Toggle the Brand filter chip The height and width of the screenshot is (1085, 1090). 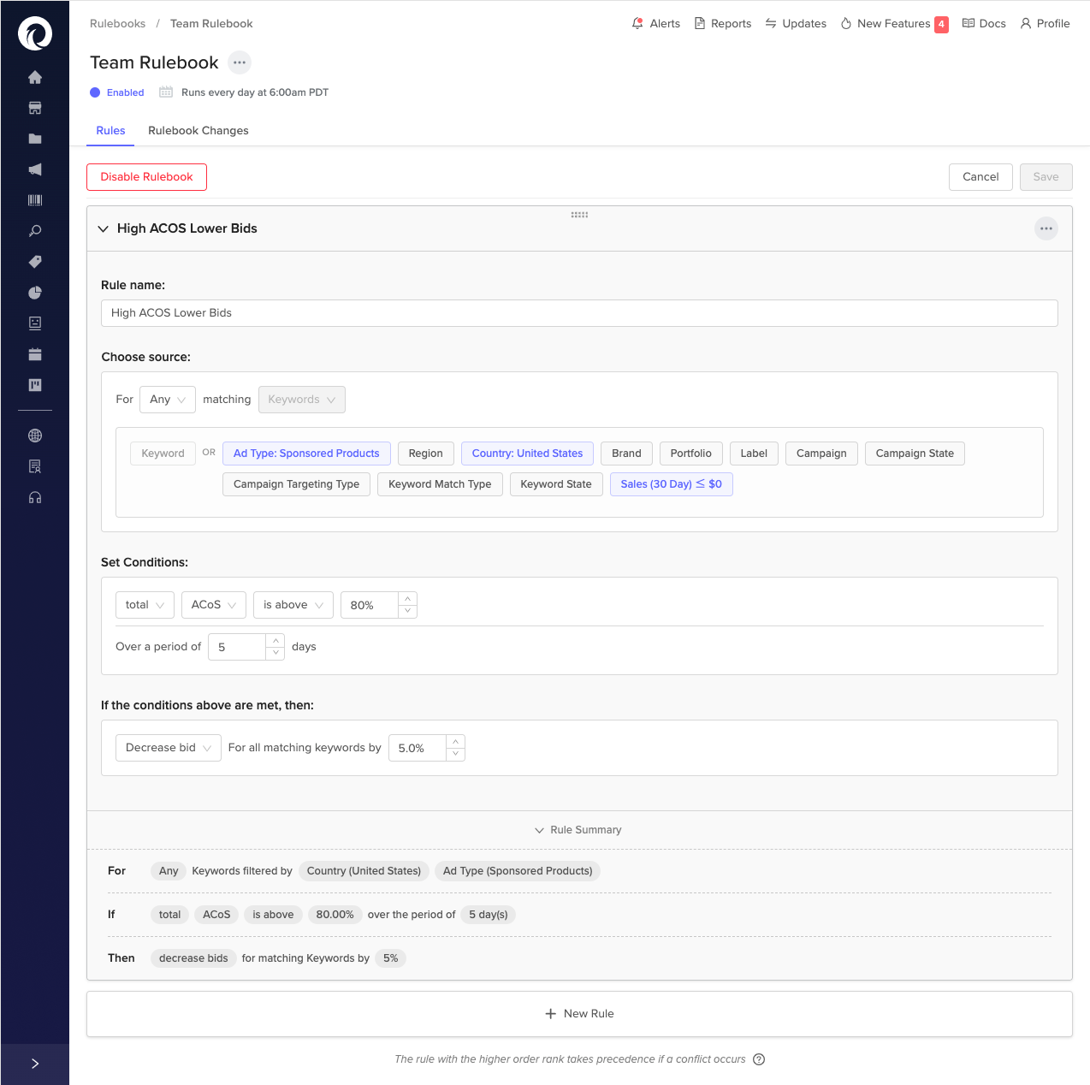click(626, 454)
